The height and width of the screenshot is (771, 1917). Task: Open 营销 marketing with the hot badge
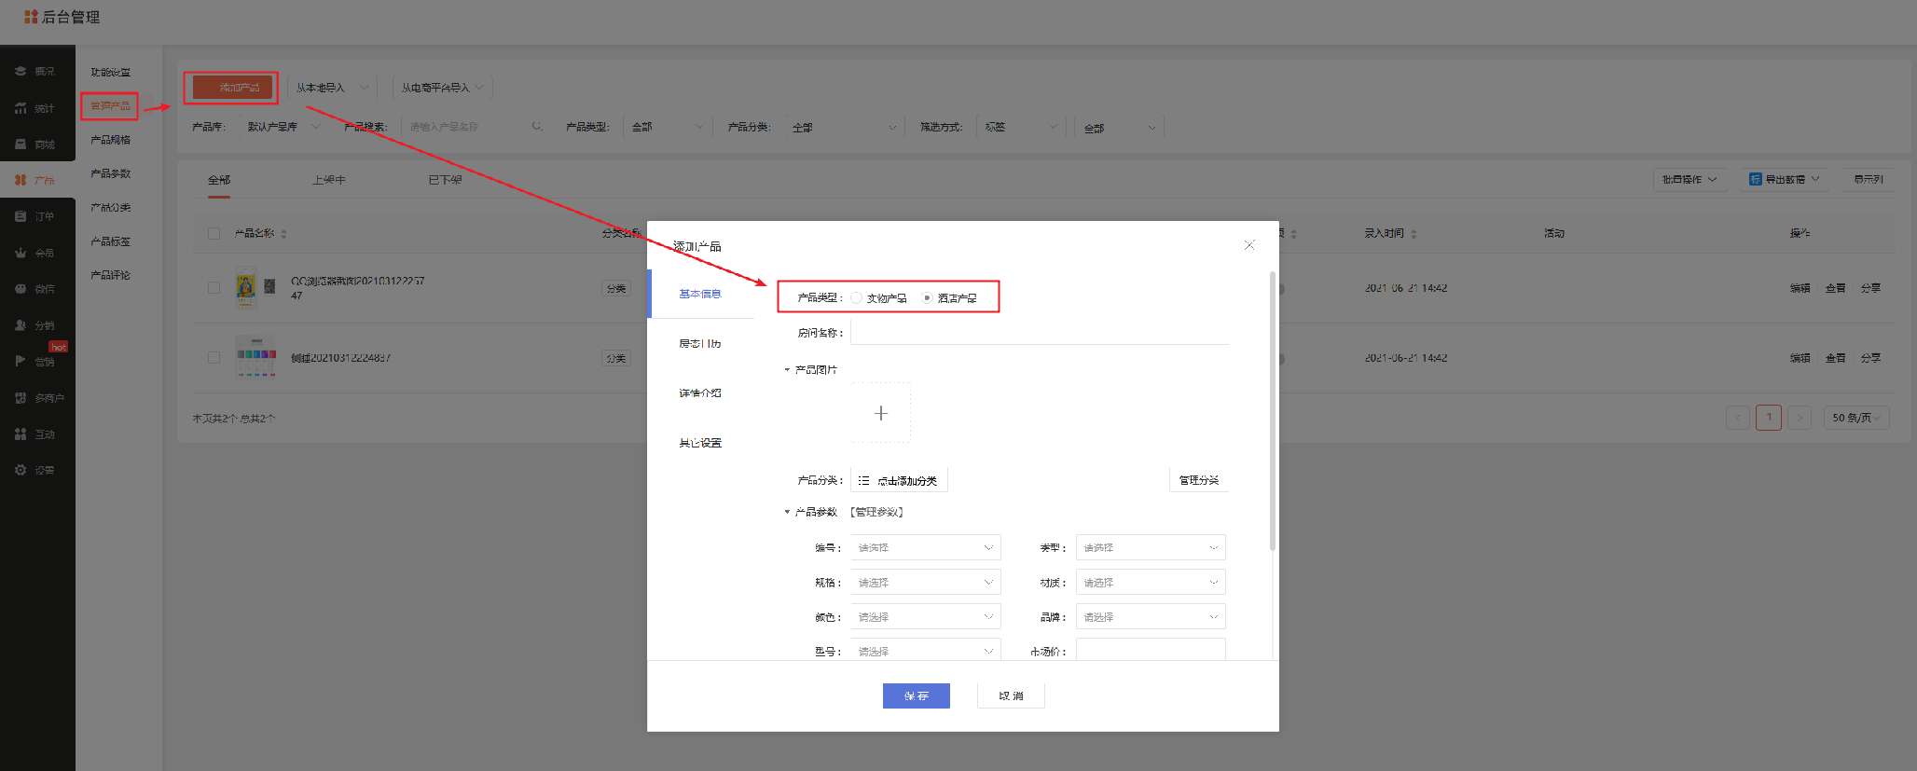point(35,361)
